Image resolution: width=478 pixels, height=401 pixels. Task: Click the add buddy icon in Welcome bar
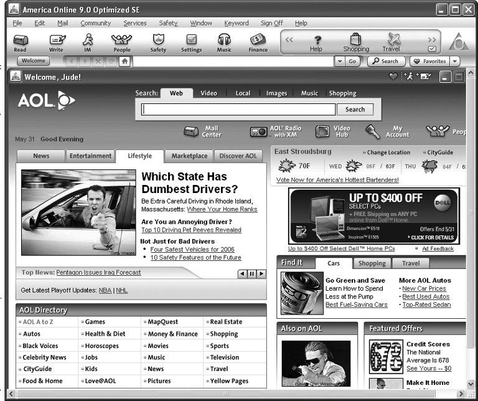(409, 76)
